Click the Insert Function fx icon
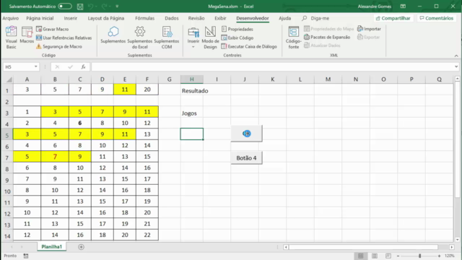Viewport: 462px width, 260px height. click(84, 67)
